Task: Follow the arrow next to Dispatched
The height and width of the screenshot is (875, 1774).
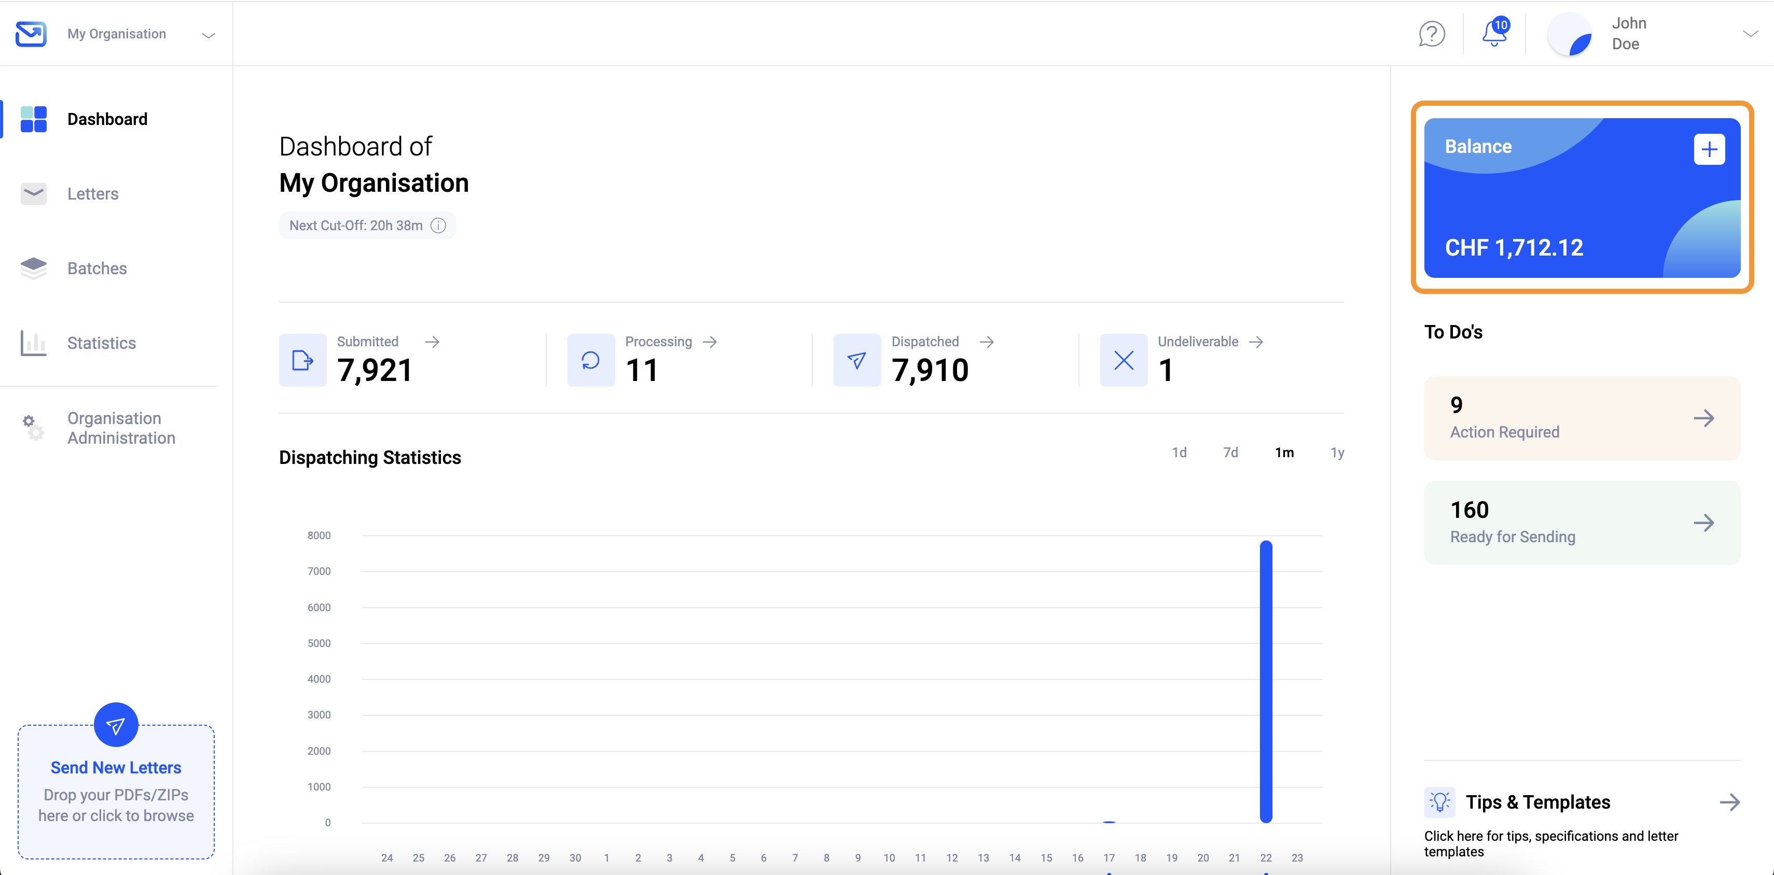Action: [x=986, y=342]
